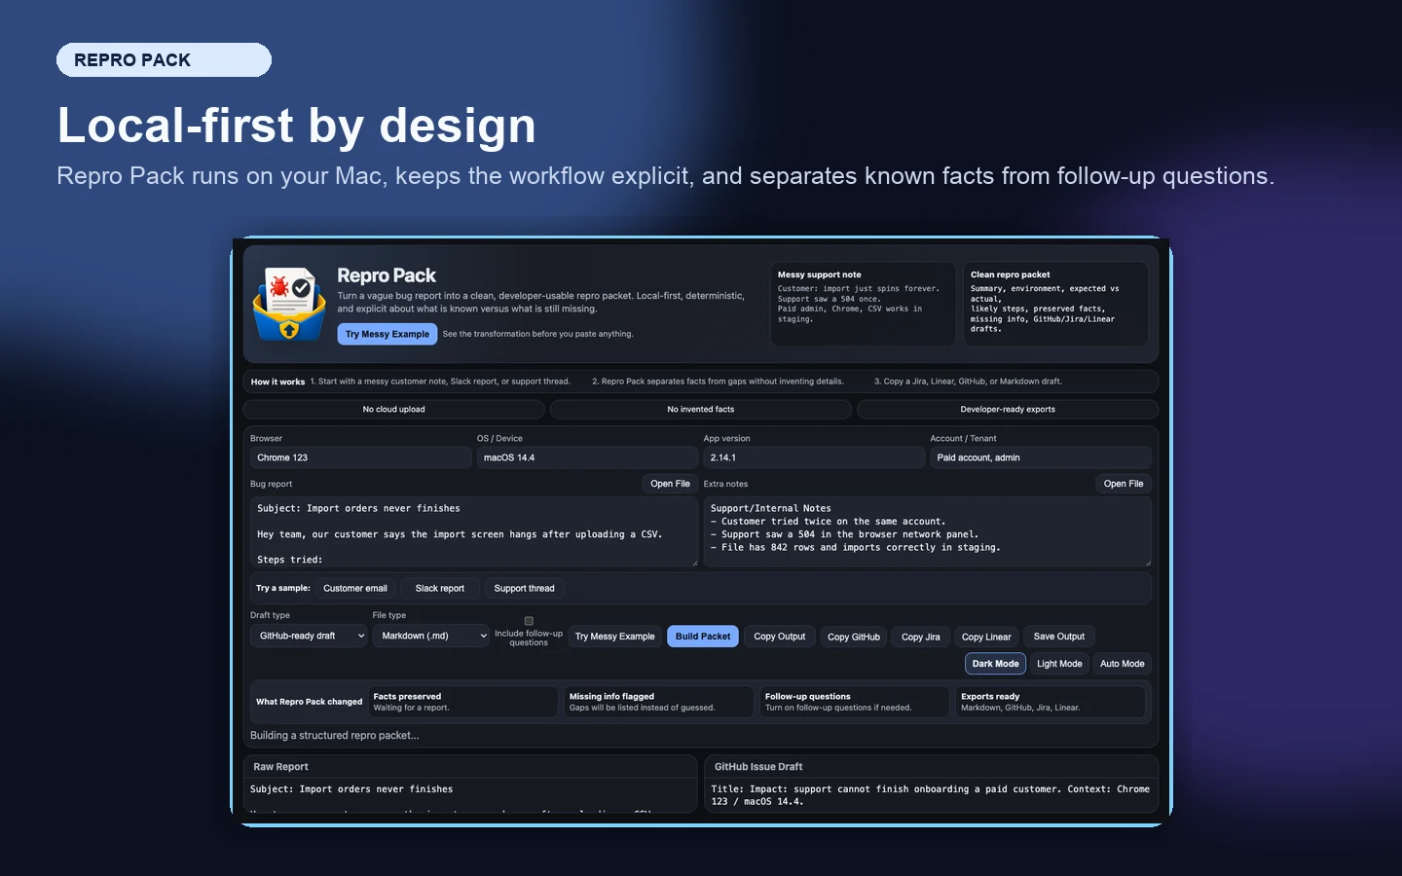Click Copy Output button
This screenshot has height=876, width=1402.
coord(780,637)
